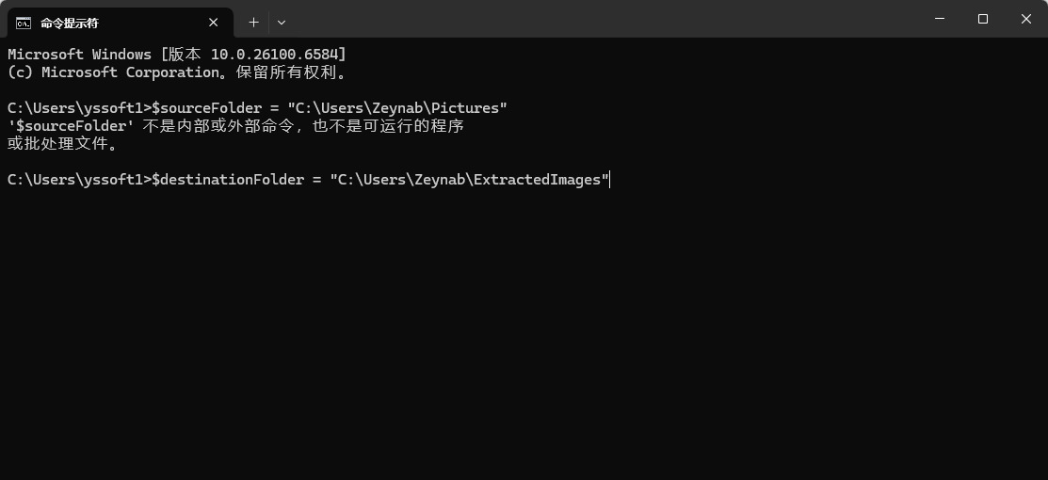1048x480 pixels.
Task: Place the cursor at the end of the command
Action: pyautogui.click(x=610, y=180)
